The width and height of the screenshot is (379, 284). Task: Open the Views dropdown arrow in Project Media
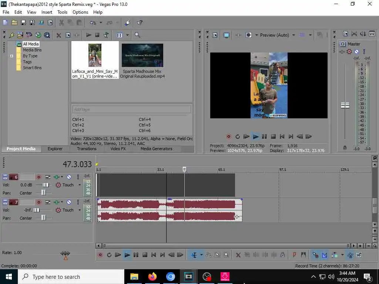click(x=127, y=35)
